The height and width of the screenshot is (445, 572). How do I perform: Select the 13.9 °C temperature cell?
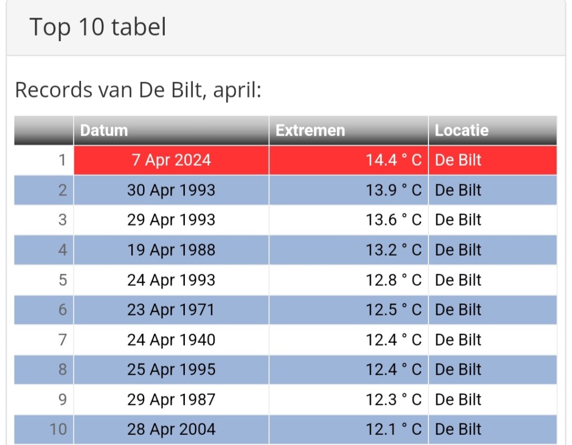[x=349, y=190]
